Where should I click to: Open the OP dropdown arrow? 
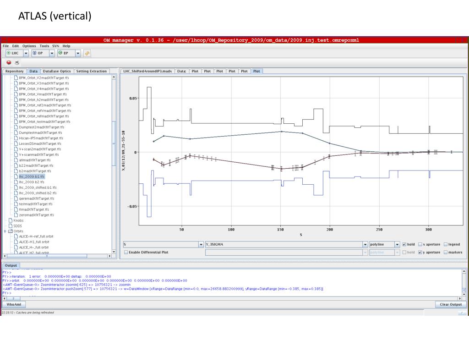point(52,53)
